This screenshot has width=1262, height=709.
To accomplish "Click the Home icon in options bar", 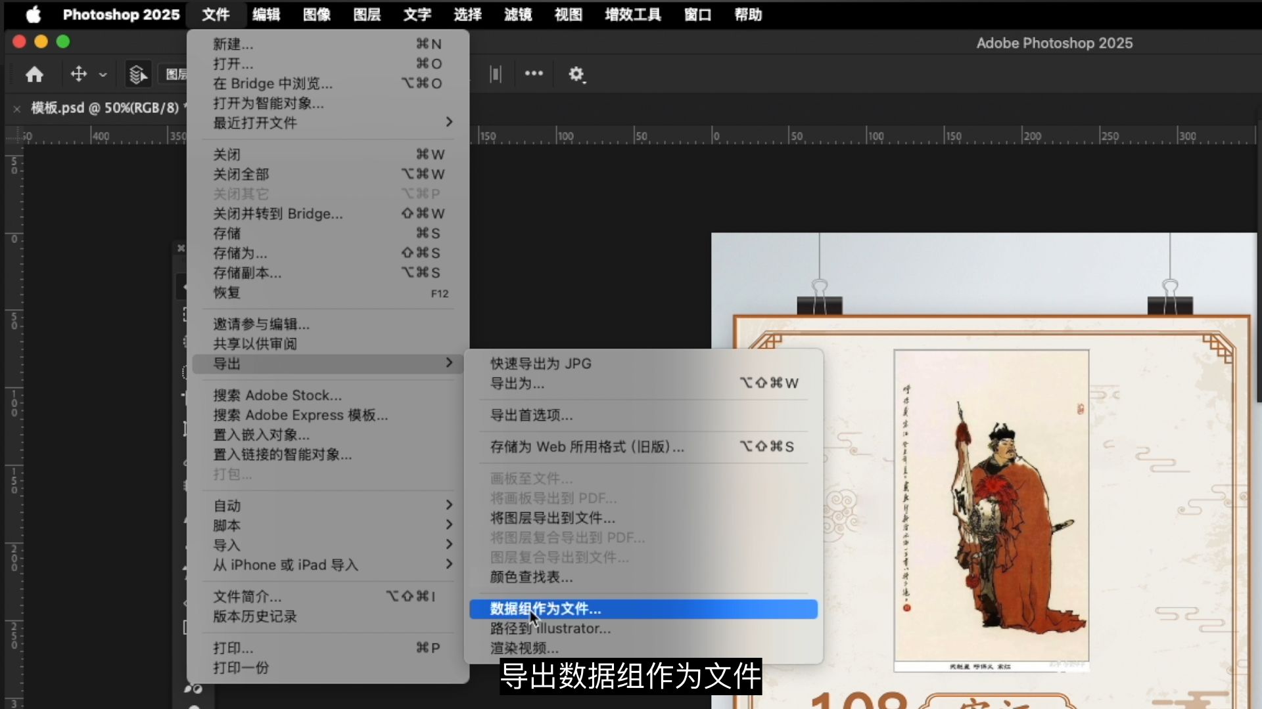I will click(34, 74).
